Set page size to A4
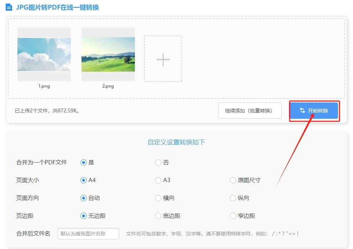 (84, 180)
